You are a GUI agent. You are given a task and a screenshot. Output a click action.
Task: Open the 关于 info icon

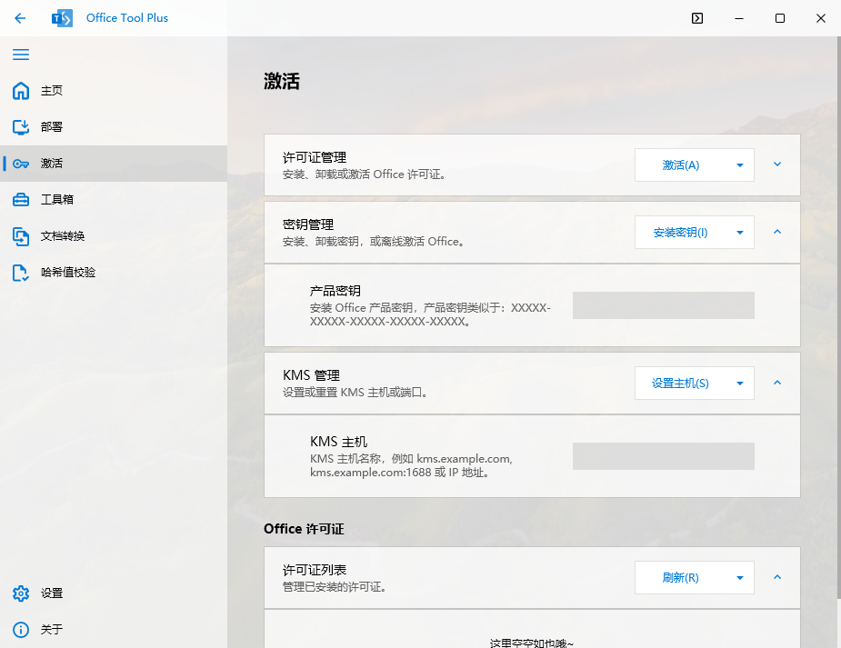(21, 630)
